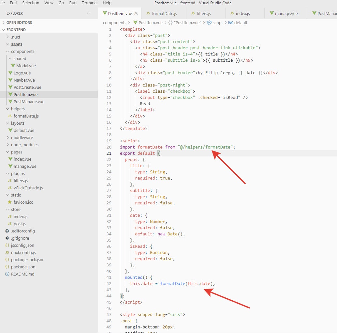Collapse the components folder
Viewport: 337px width, 333px height.
pyautogui.click(x=7, y=51)
